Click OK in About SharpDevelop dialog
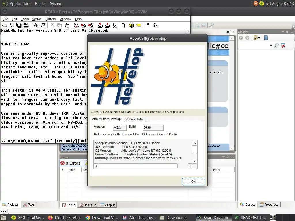This screenshot has width=295, height=221. tap(193, 182)
